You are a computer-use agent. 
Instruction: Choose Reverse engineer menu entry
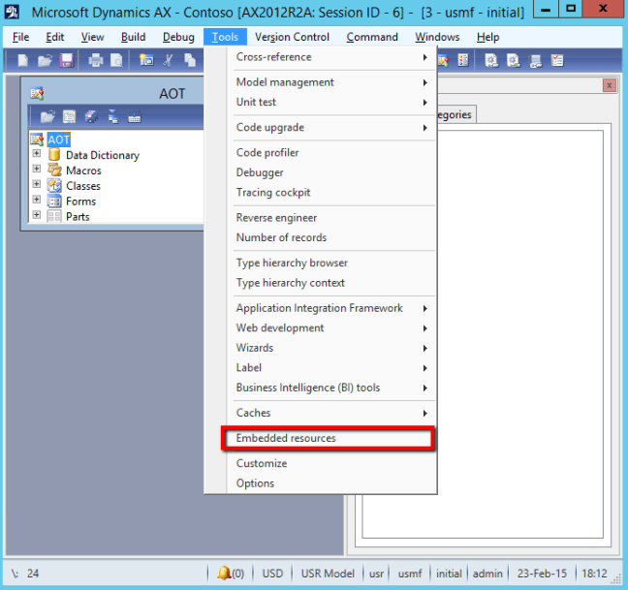[331, 218]
